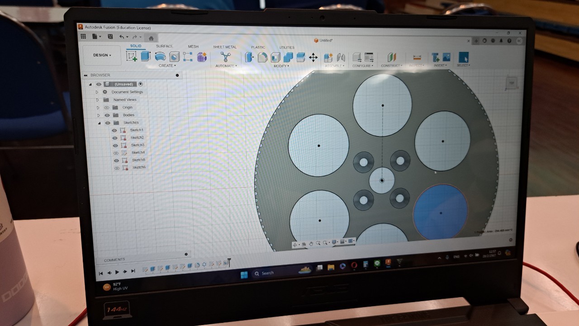Switch to the PLASTIC tab

(x=258, y=47)
